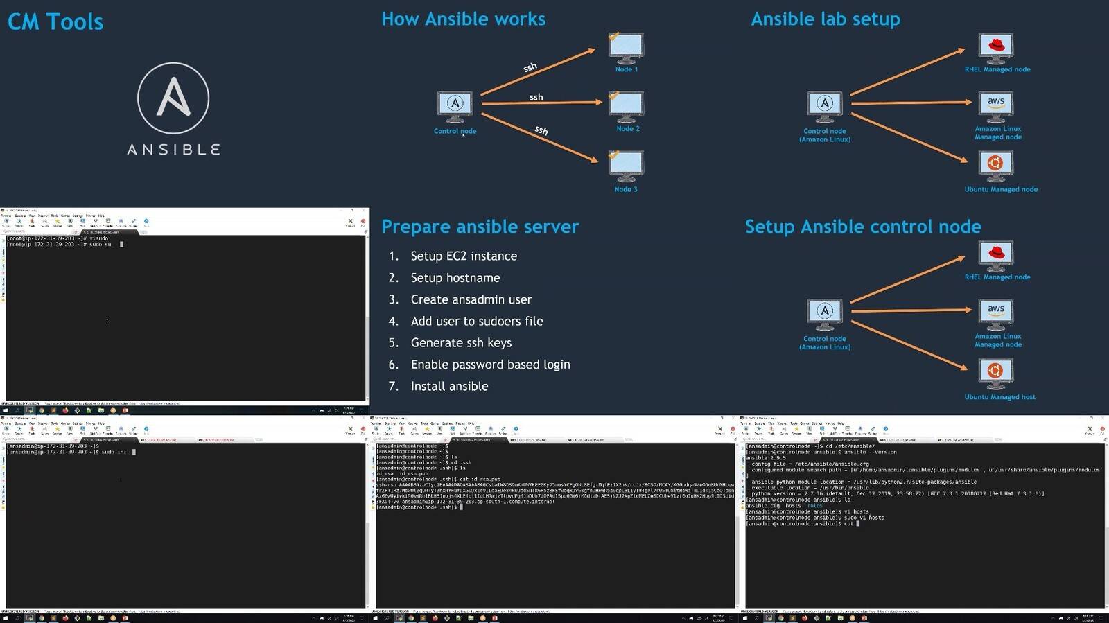Click the RHEL Managed node icon in Setup Ansible control node
This screenshot has height=623, width=1109.
pyautogui.click(x=996, y=256)
